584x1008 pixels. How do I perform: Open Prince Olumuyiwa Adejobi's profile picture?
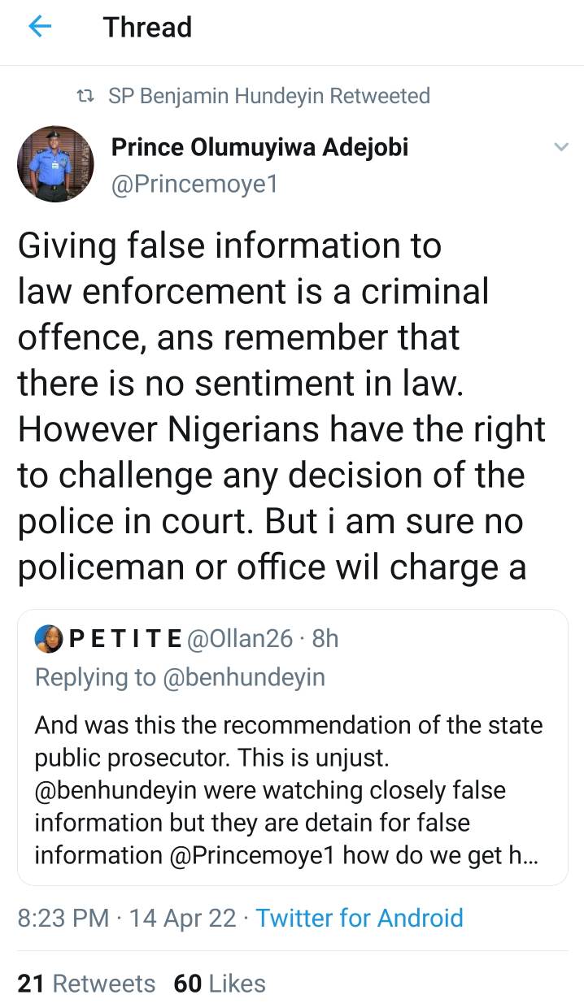pyautogui.click(x=55, y=164)
